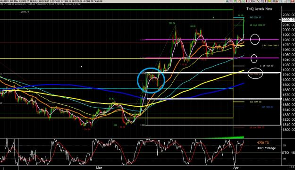
Task: Click the eye icon in top toolbar
Action: pyautogui.click(x=228, y=1)
